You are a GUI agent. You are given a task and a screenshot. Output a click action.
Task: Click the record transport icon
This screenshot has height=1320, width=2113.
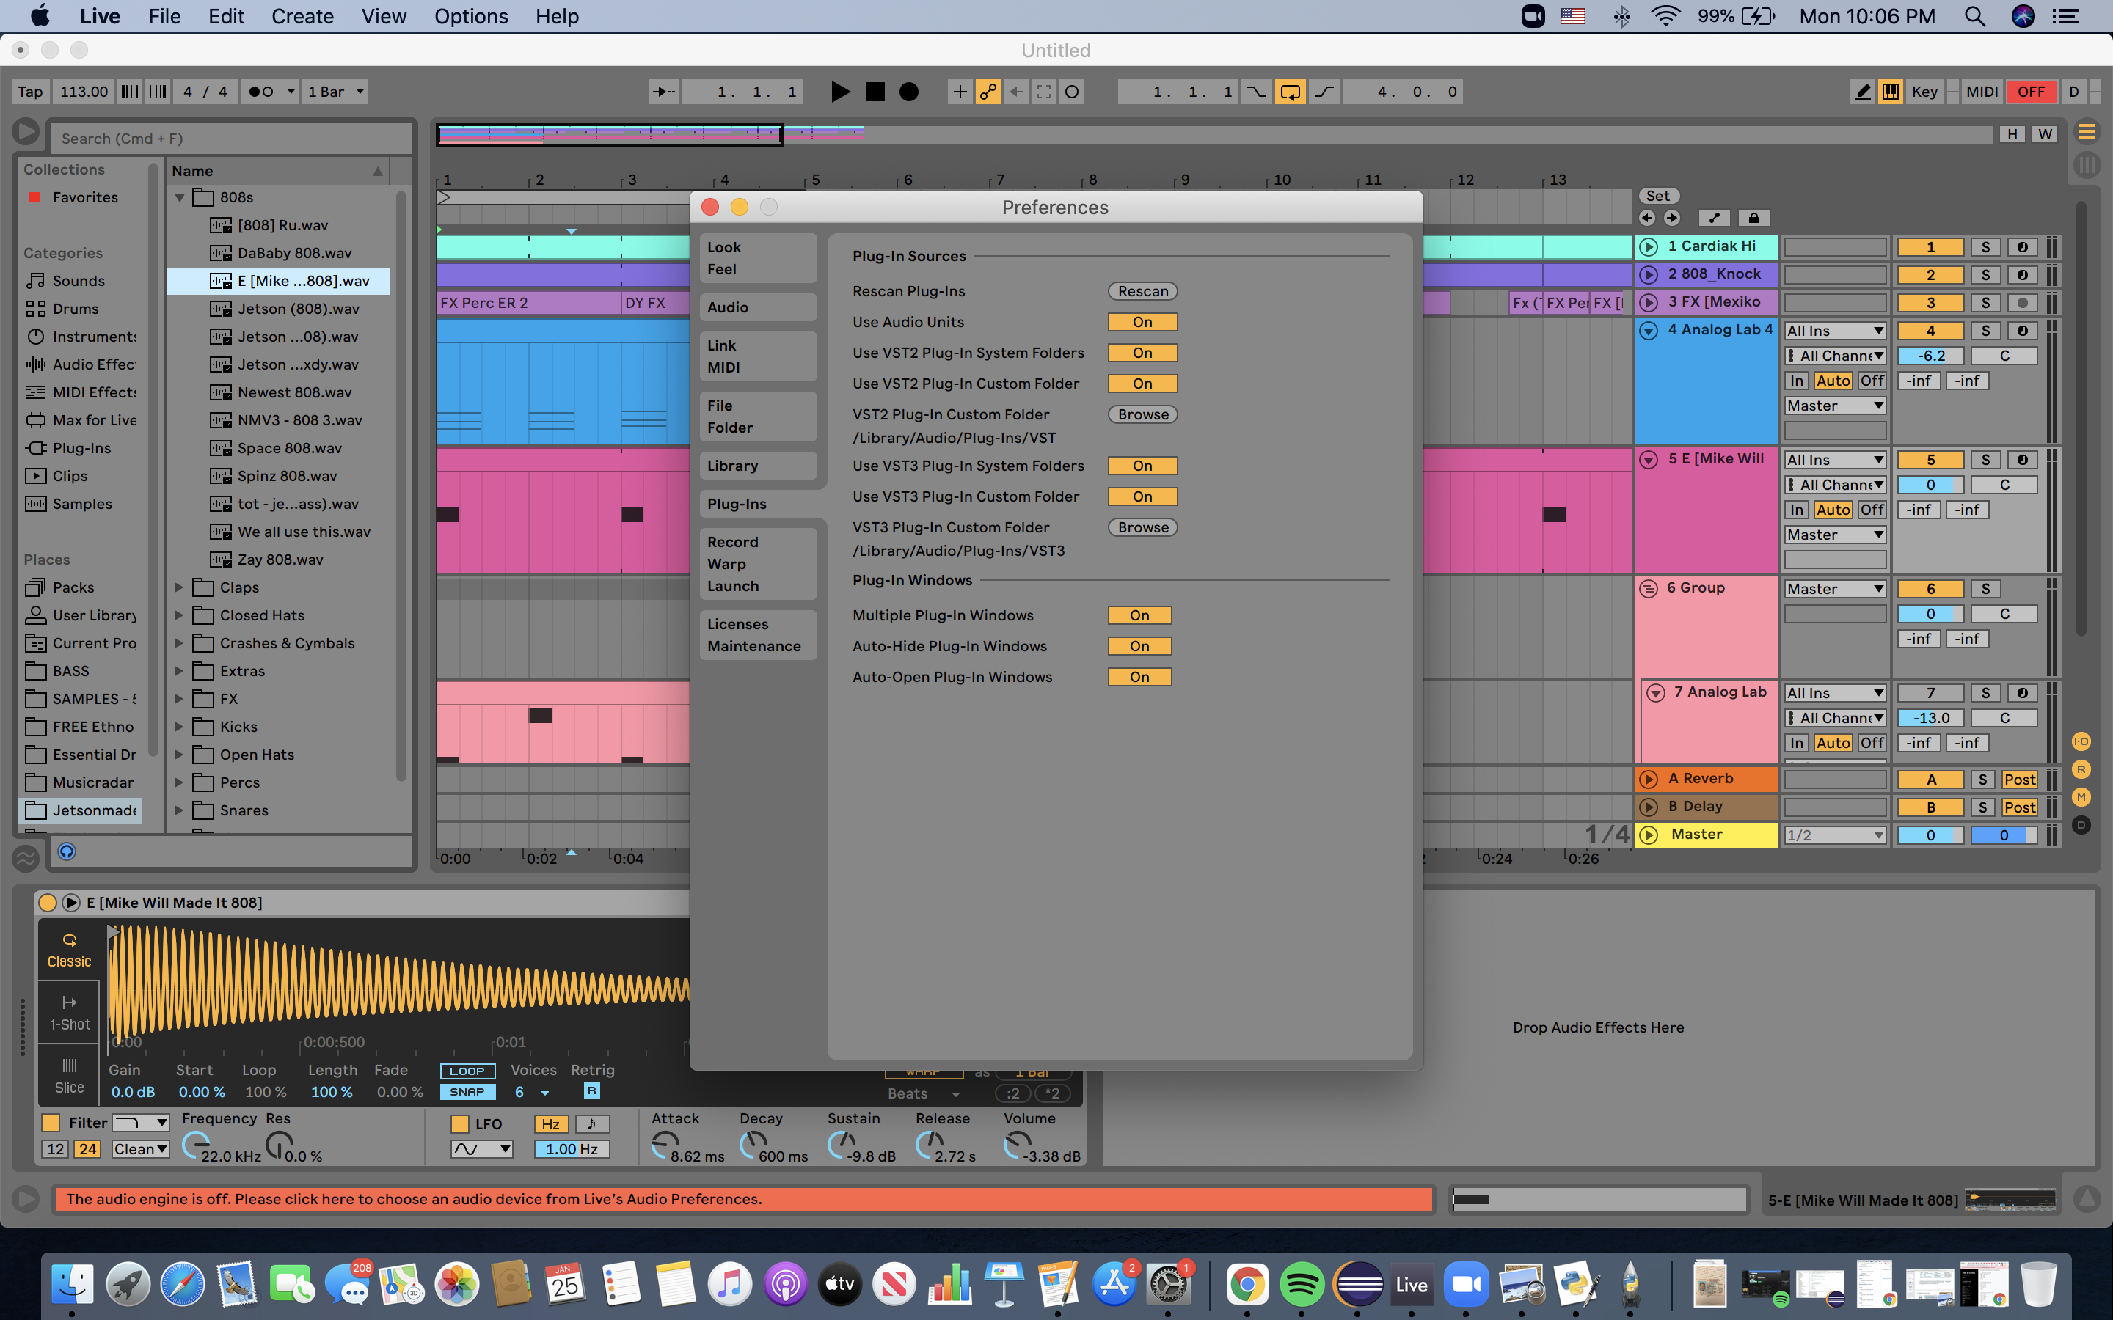[x=907, y=91]
